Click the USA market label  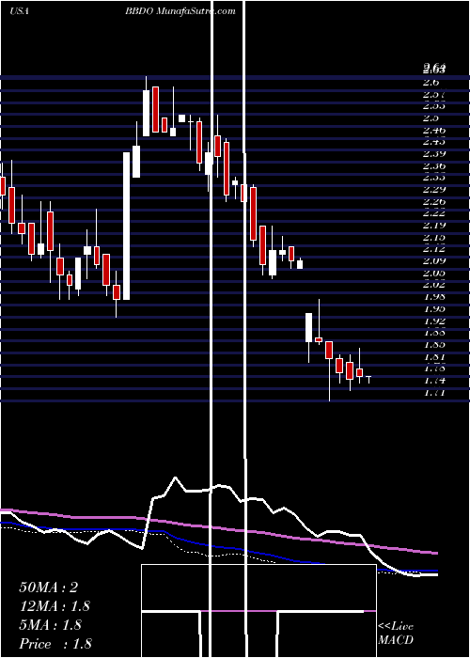pyautogui.click(x=19, y=11)
